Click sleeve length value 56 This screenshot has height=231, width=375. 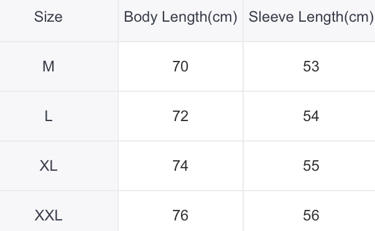click(x=311, y=215)
